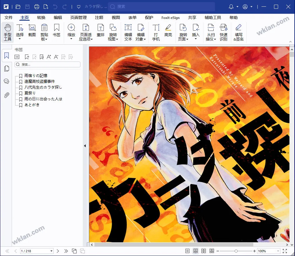The height and width of the screenshot is (256, 295).
Task: Open From Scanner (从扫描仪) dropdown
Action: pos(211,32)
